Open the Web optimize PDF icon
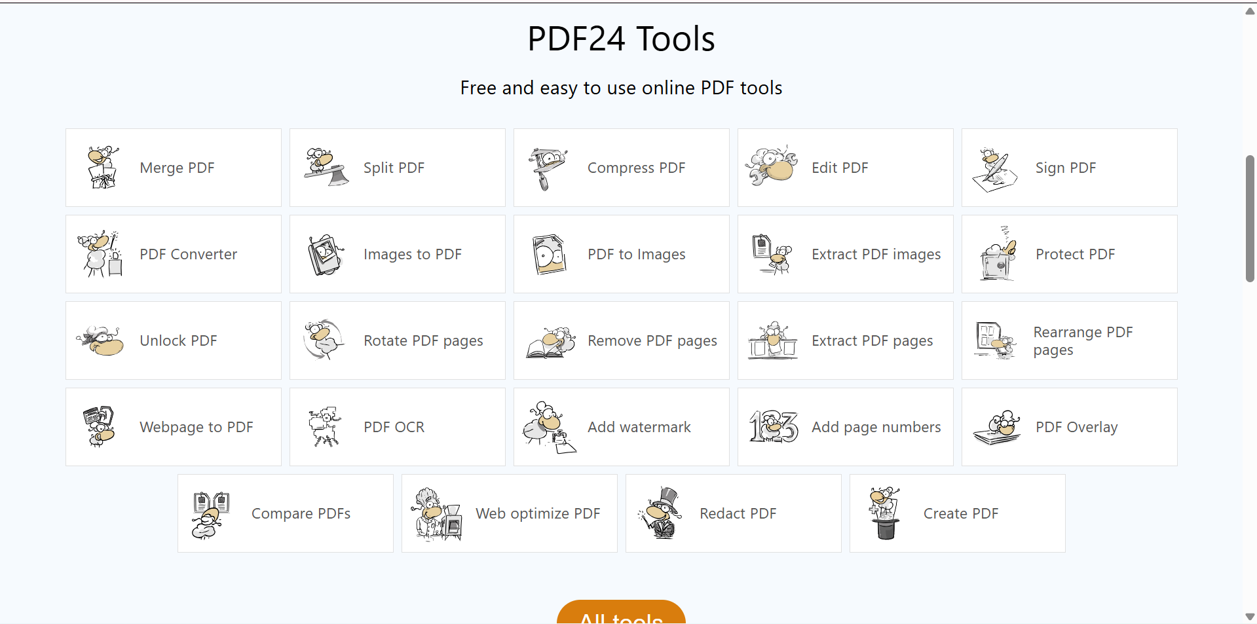Screen dimensions: 1257x624 [x=437, y=514]
